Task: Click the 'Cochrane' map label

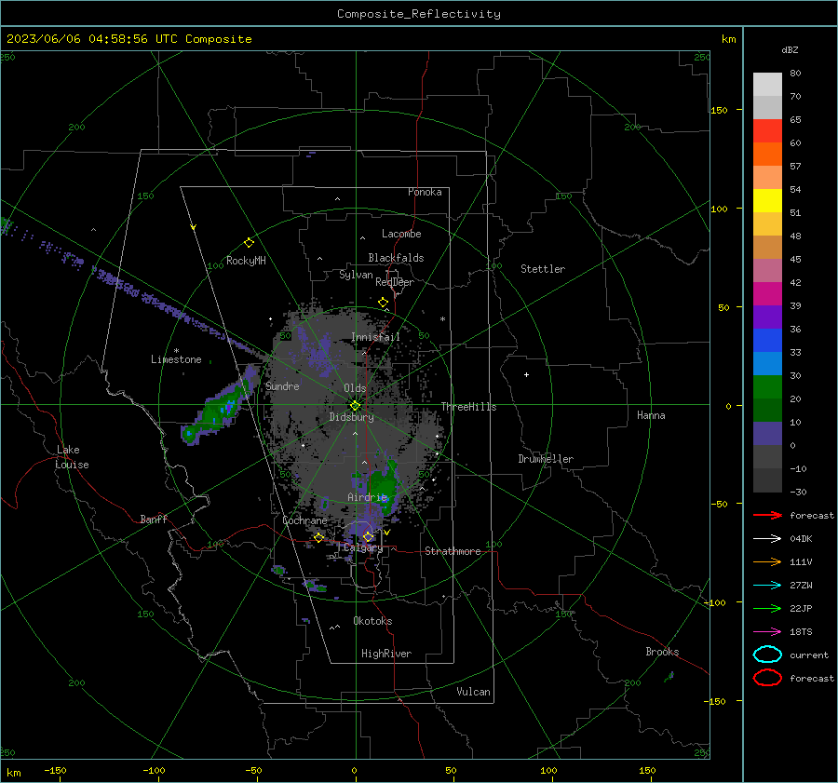Action: coord(304,520)
